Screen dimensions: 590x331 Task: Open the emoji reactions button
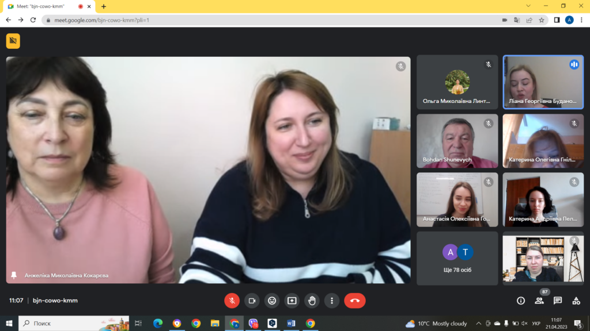(x=272, y=301)
